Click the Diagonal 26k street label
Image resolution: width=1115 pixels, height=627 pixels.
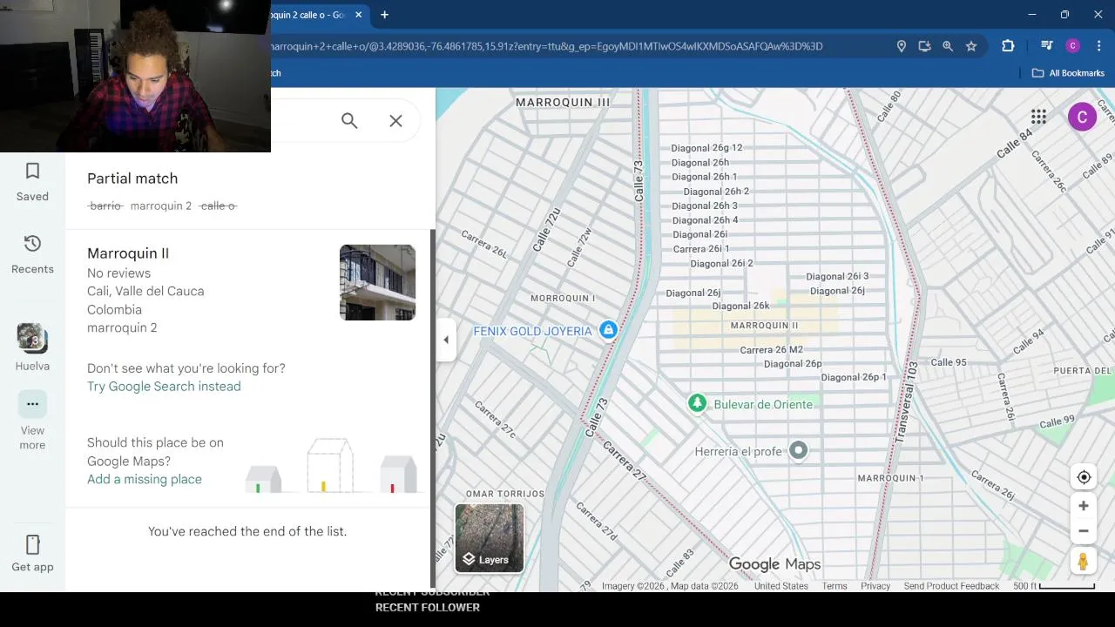coord(740,307)
